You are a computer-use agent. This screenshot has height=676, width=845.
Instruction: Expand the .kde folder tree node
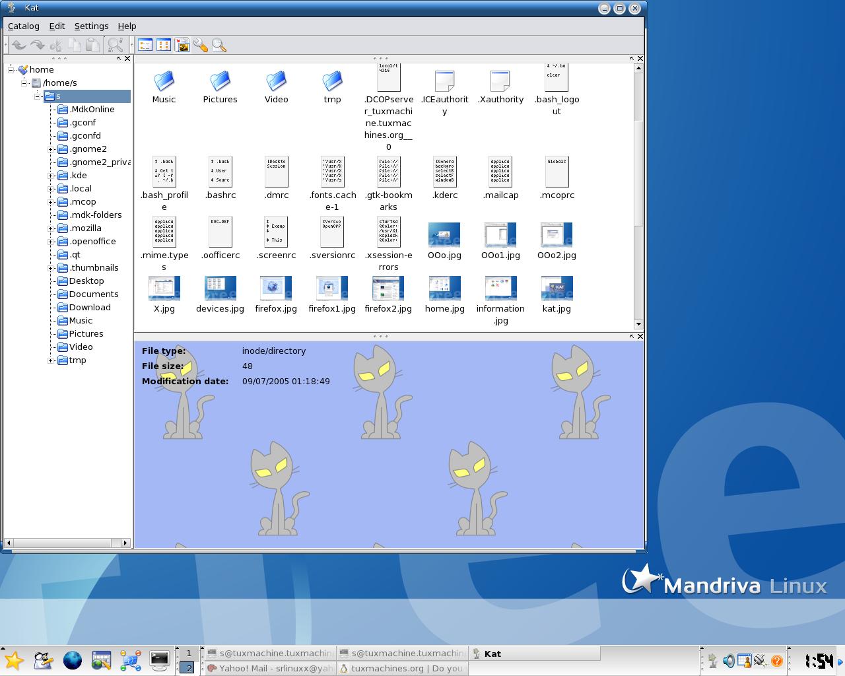51,176
